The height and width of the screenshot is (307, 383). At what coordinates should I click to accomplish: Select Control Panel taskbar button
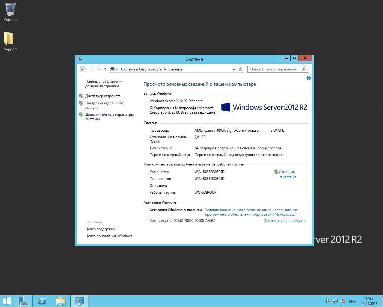pos(79,301)
